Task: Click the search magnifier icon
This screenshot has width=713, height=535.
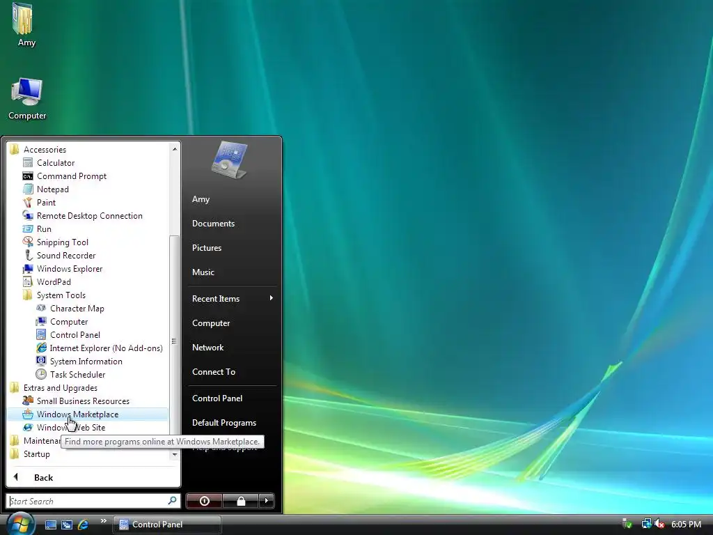Action: (173, 501)
